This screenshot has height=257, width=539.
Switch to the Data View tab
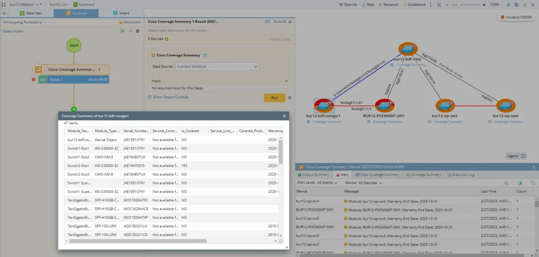(x=31, y=13)
